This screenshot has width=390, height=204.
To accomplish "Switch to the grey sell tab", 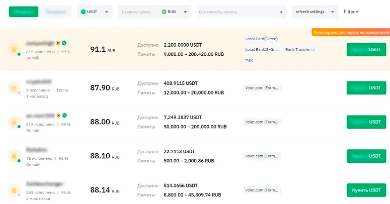I will tap(55, 12).
